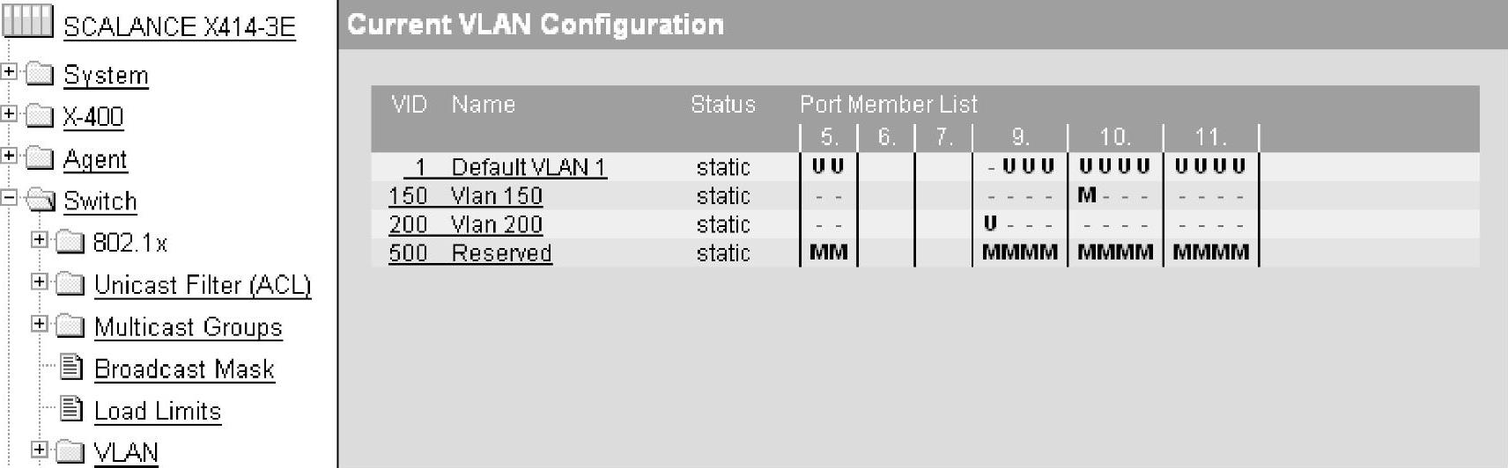Click the Multicast Groups folder icon
The height and width of the screenshot is (468, 1508).
[x=70, y=326]
